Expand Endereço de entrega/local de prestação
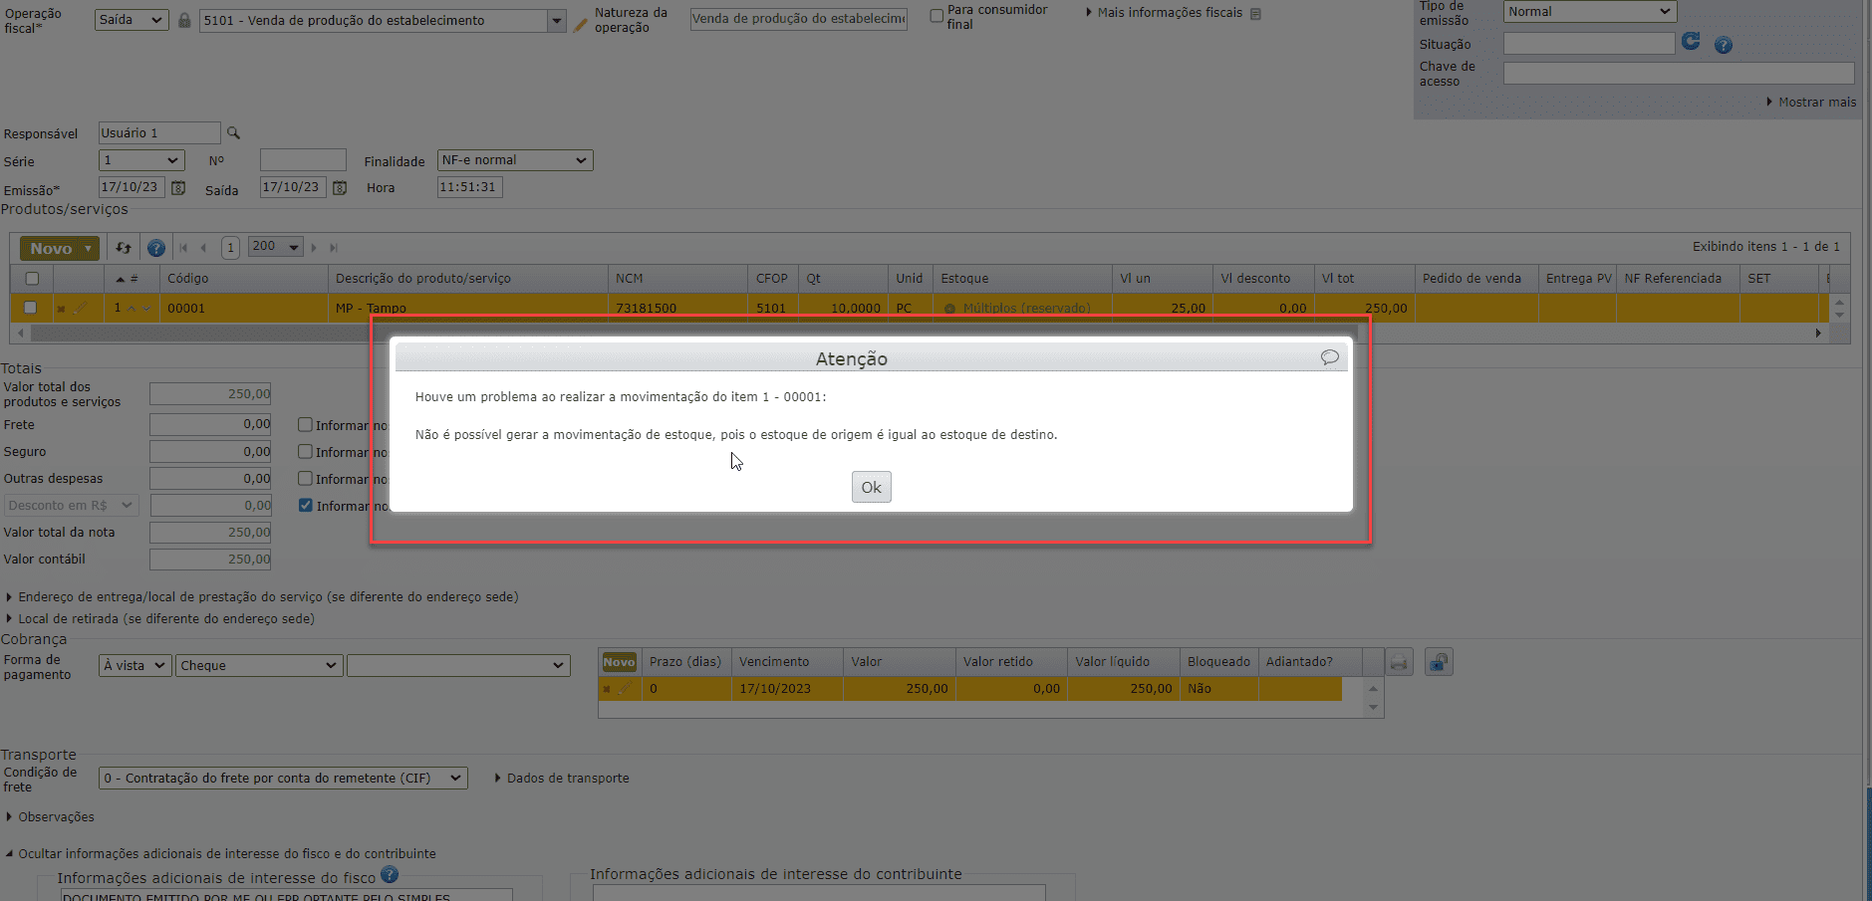1872x901 pixels. point(262,597)
